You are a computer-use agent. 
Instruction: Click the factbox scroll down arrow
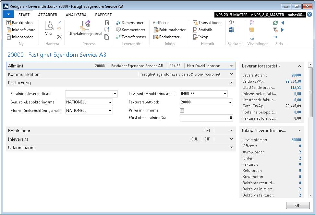pos(310,195)
